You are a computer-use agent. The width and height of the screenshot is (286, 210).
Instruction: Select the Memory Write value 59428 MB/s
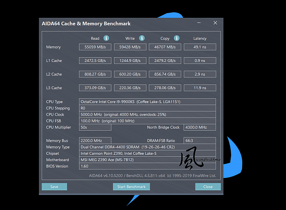pyautogui.click(x=130, y=47)
